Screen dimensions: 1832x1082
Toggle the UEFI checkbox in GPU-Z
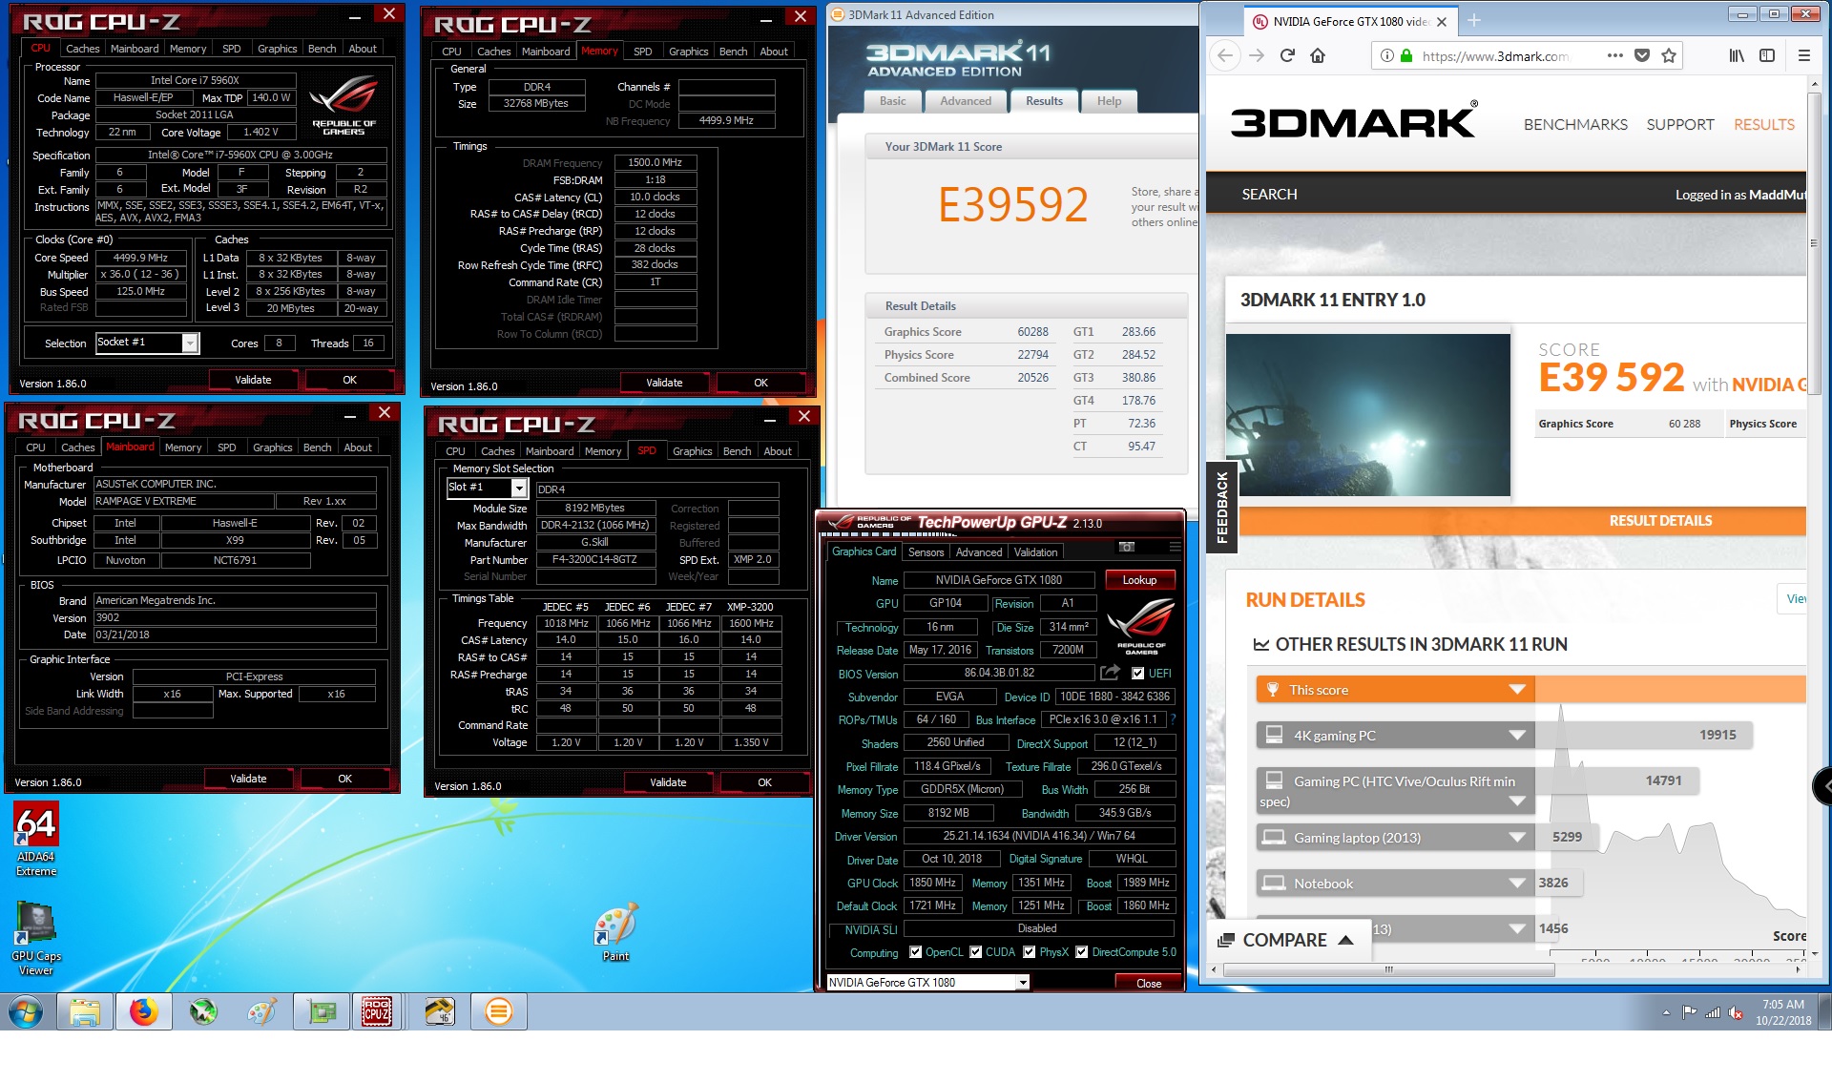click(1137, 674)
